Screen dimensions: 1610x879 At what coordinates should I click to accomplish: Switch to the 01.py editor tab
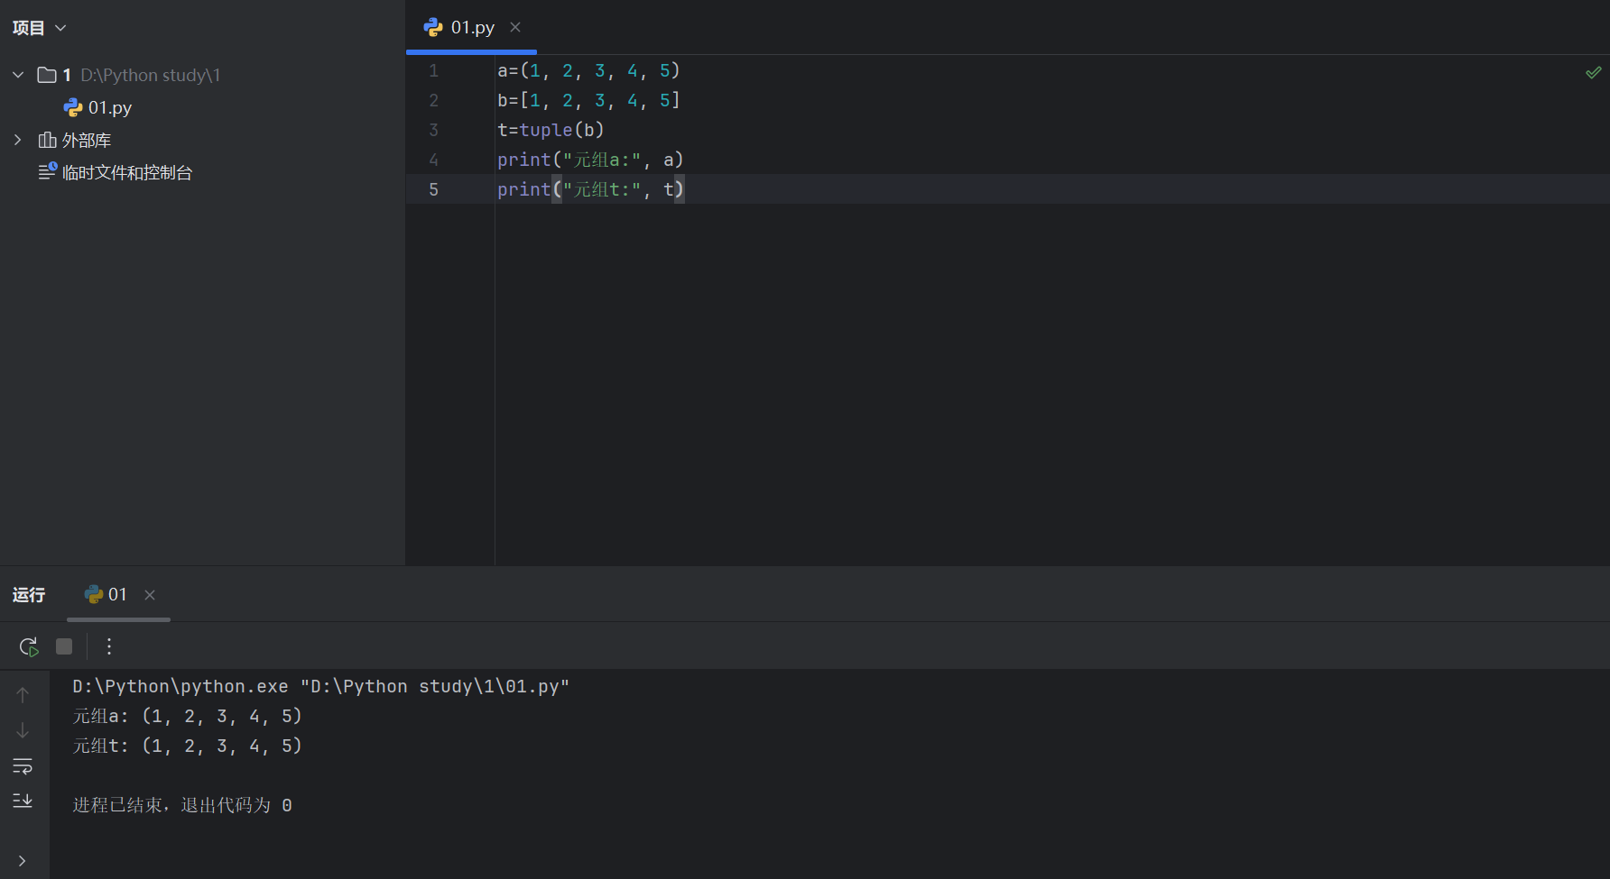tap(471, 27)
